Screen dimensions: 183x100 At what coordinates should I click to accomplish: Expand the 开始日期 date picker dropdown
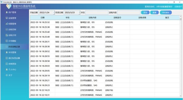pos(54,12)
